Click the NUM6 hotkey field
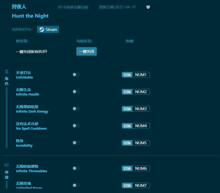Screen dimensions: 220x193 tap(141, 169)
